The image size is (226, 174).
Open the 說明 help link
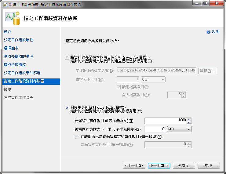(x=216, y=32)
